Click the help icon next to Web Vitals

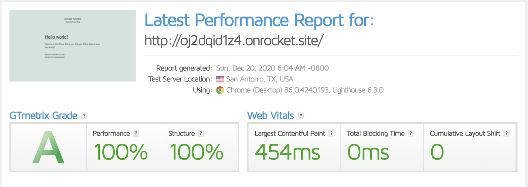[301, 116]
